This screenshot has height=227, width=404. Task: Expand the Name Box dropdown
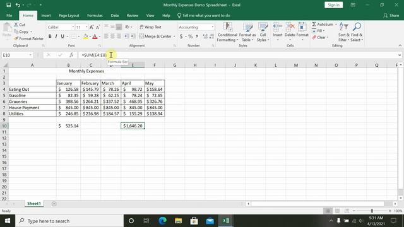point(30,55)
